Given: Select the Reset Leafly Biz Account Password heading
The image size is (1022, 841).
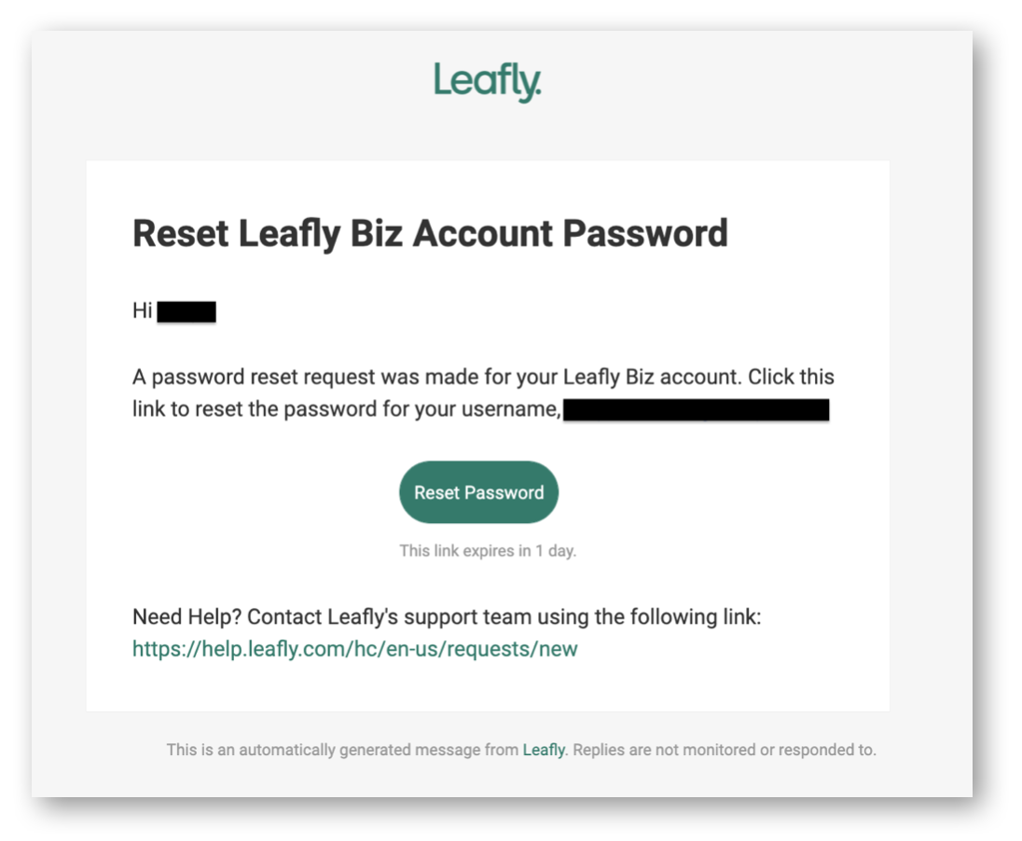Looking at the screenshot, I should point(430,234).
